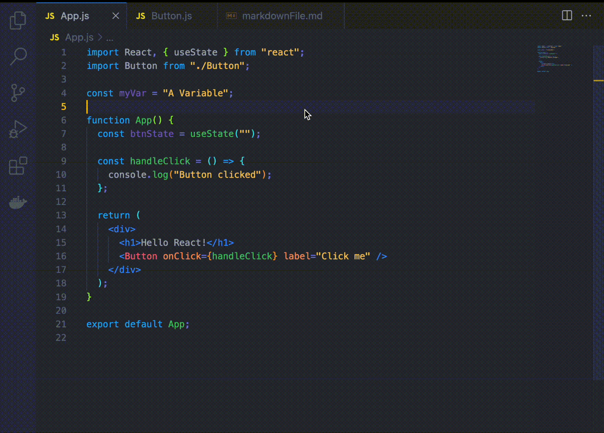
Task: Switch to the markdownFile.md tab
Action: (281, 16)
